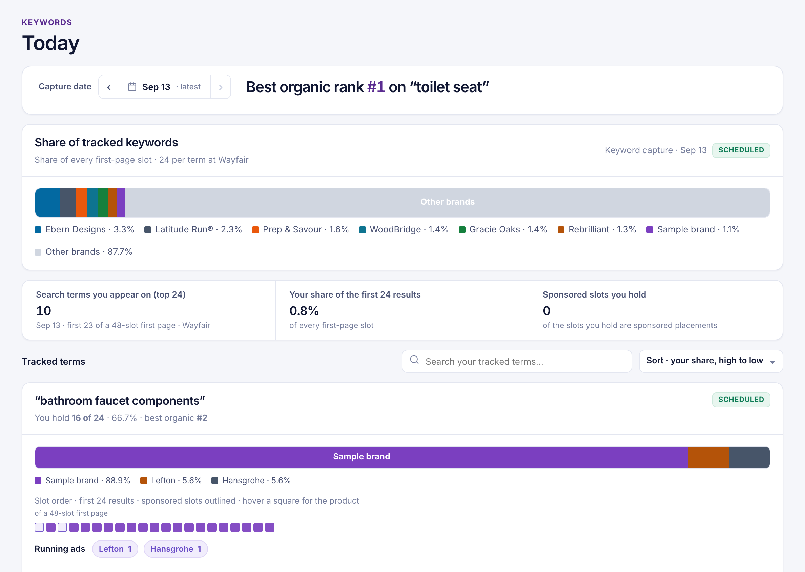Click the first outlined sponsored slot square
The width and height of the screenshot is (805, 572).
coord(39,527)
